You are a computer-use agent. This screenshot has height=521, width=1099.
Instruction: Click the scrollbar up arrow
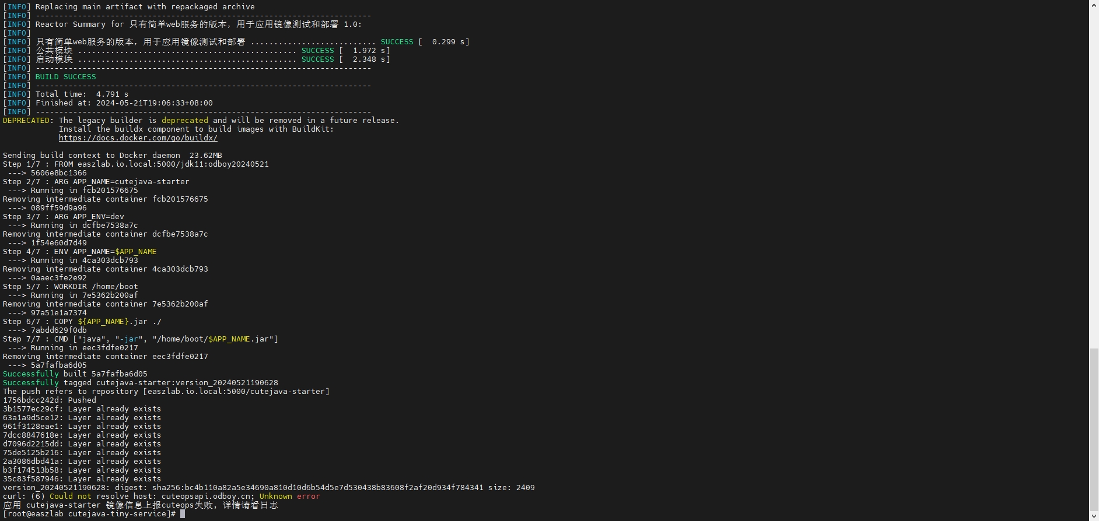click(1094, 5)
